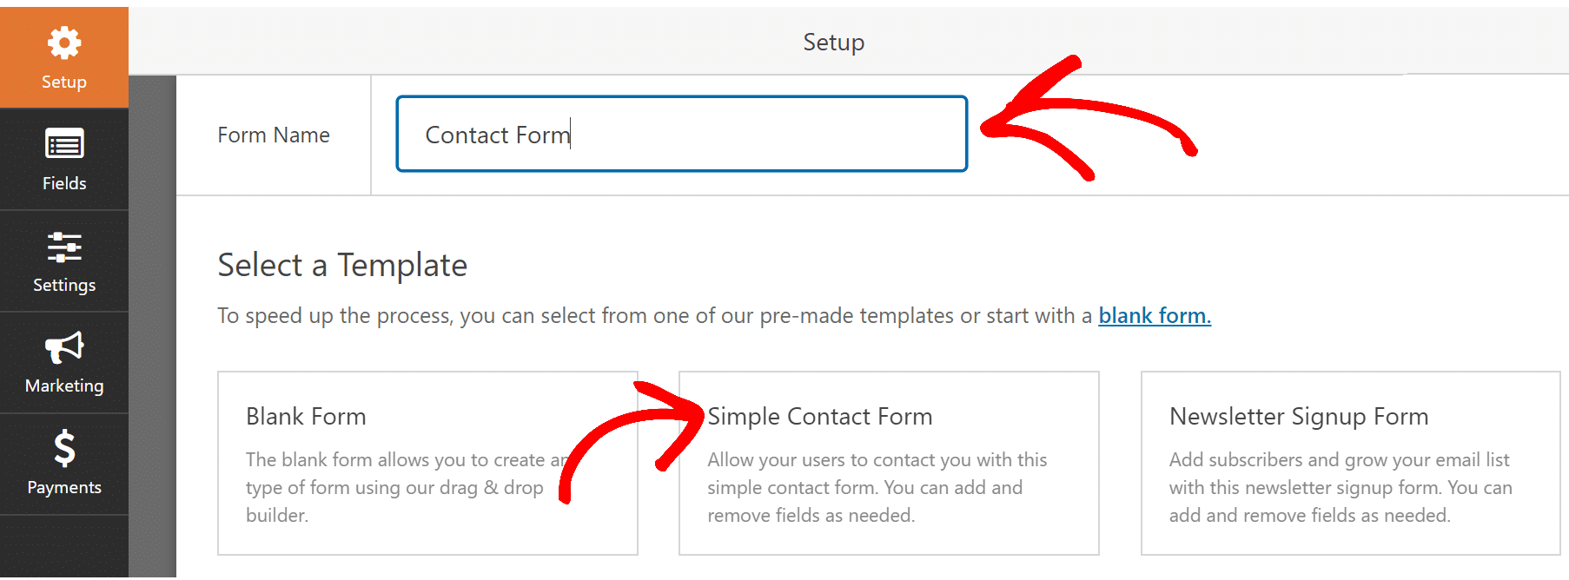
Task: Focus the Form Name text input
Action: tap(681, 134)
